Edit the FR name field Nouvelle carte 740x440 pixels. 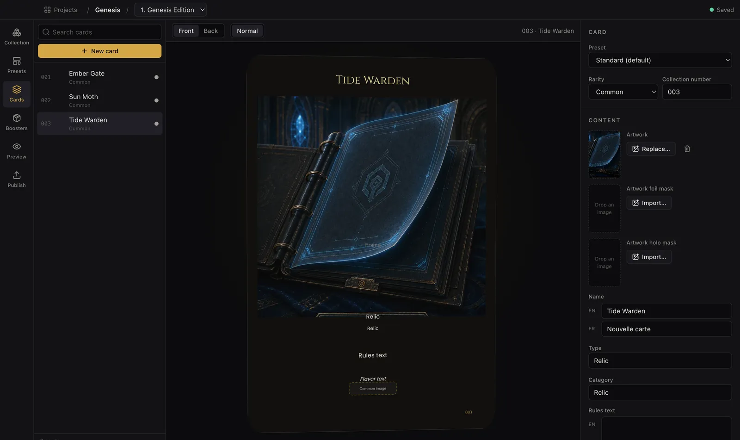(666, 329)
